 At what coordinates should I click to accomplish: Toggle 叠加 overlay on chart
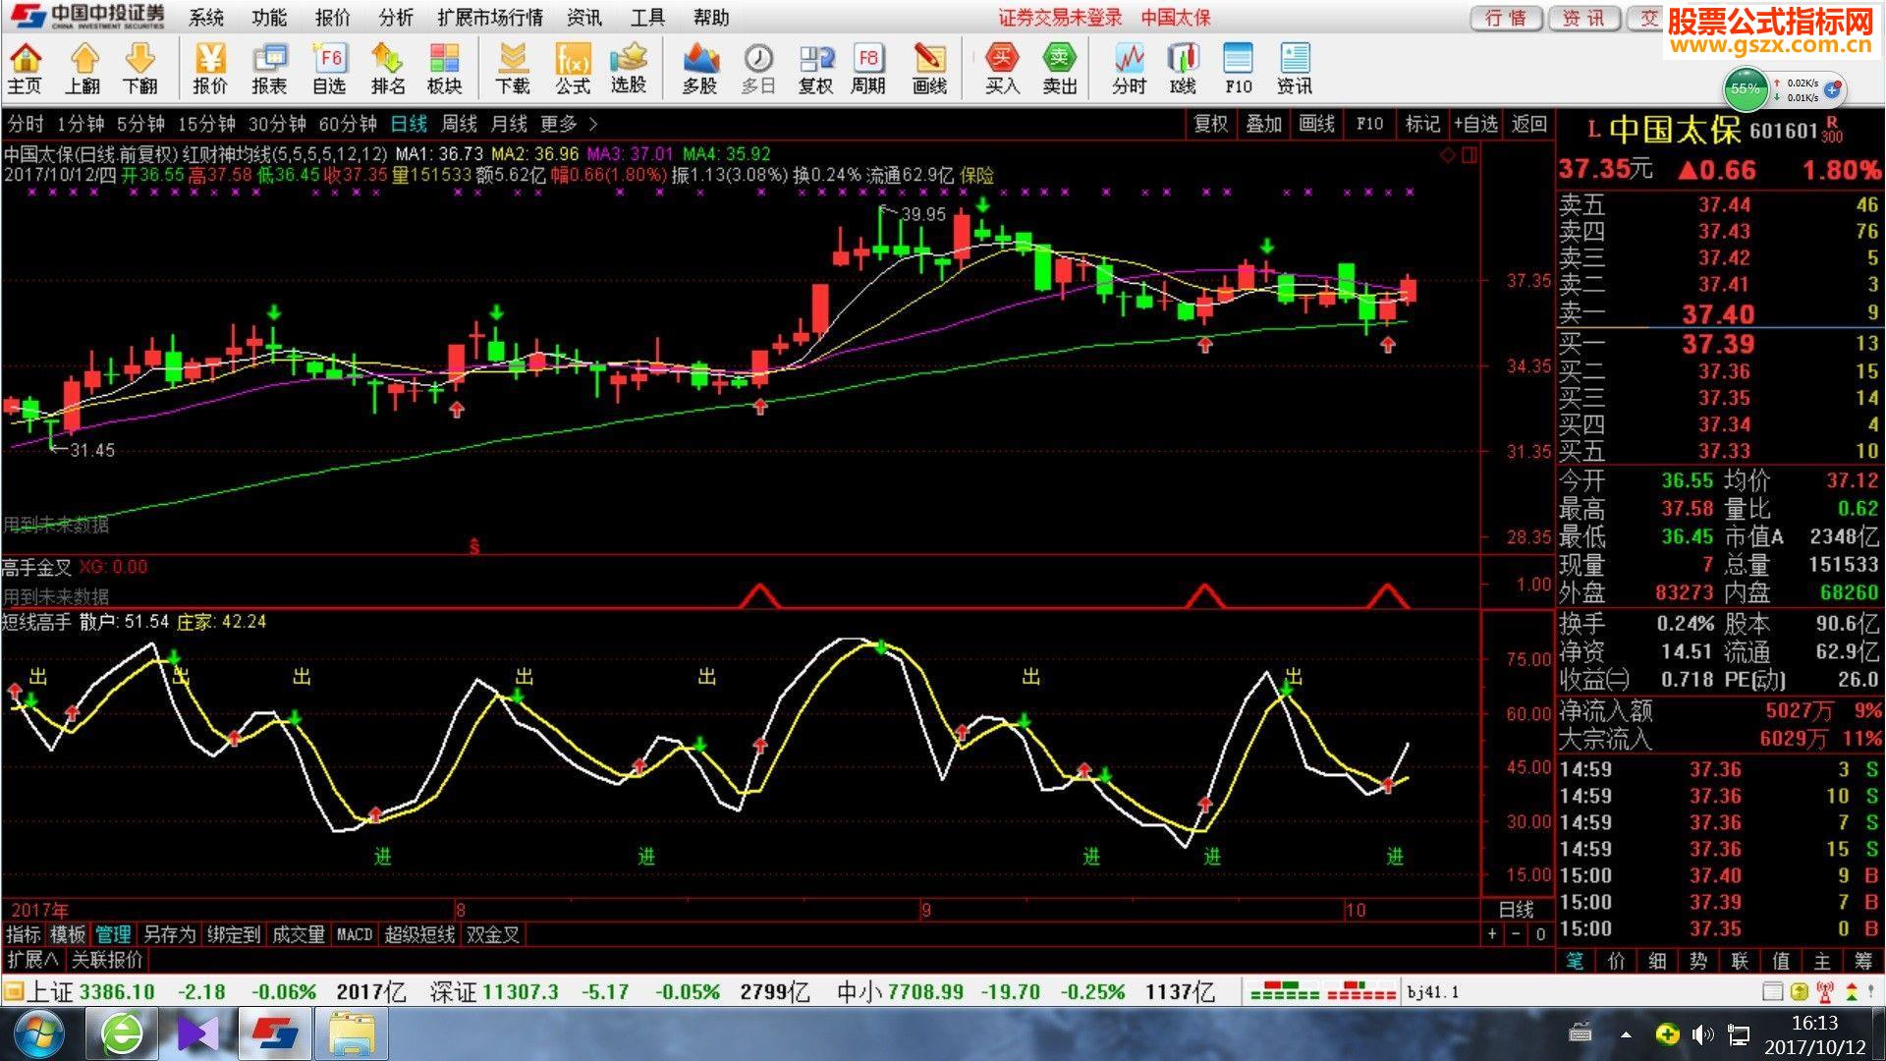1263,124
